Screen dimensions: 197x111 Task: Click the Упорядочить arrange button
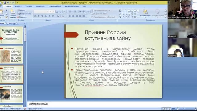pyautogui.click(x=145, y=13)
